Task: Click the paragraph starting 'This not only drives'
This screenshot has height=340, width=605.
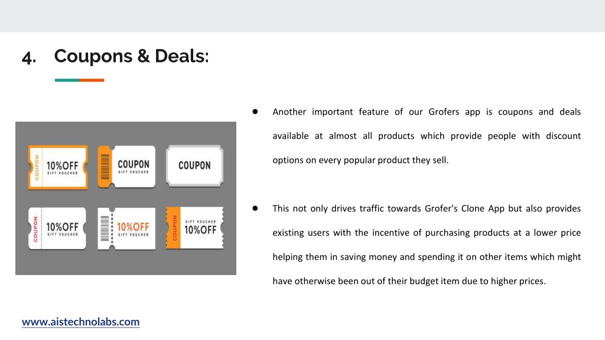Action: (x=427, y=245)
